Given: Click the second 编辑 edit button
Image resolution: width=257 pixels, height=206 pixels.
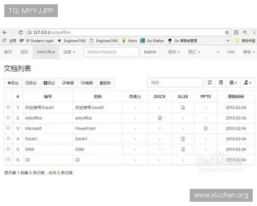Looking at the screenshot, I should click(x=87, y=83).
